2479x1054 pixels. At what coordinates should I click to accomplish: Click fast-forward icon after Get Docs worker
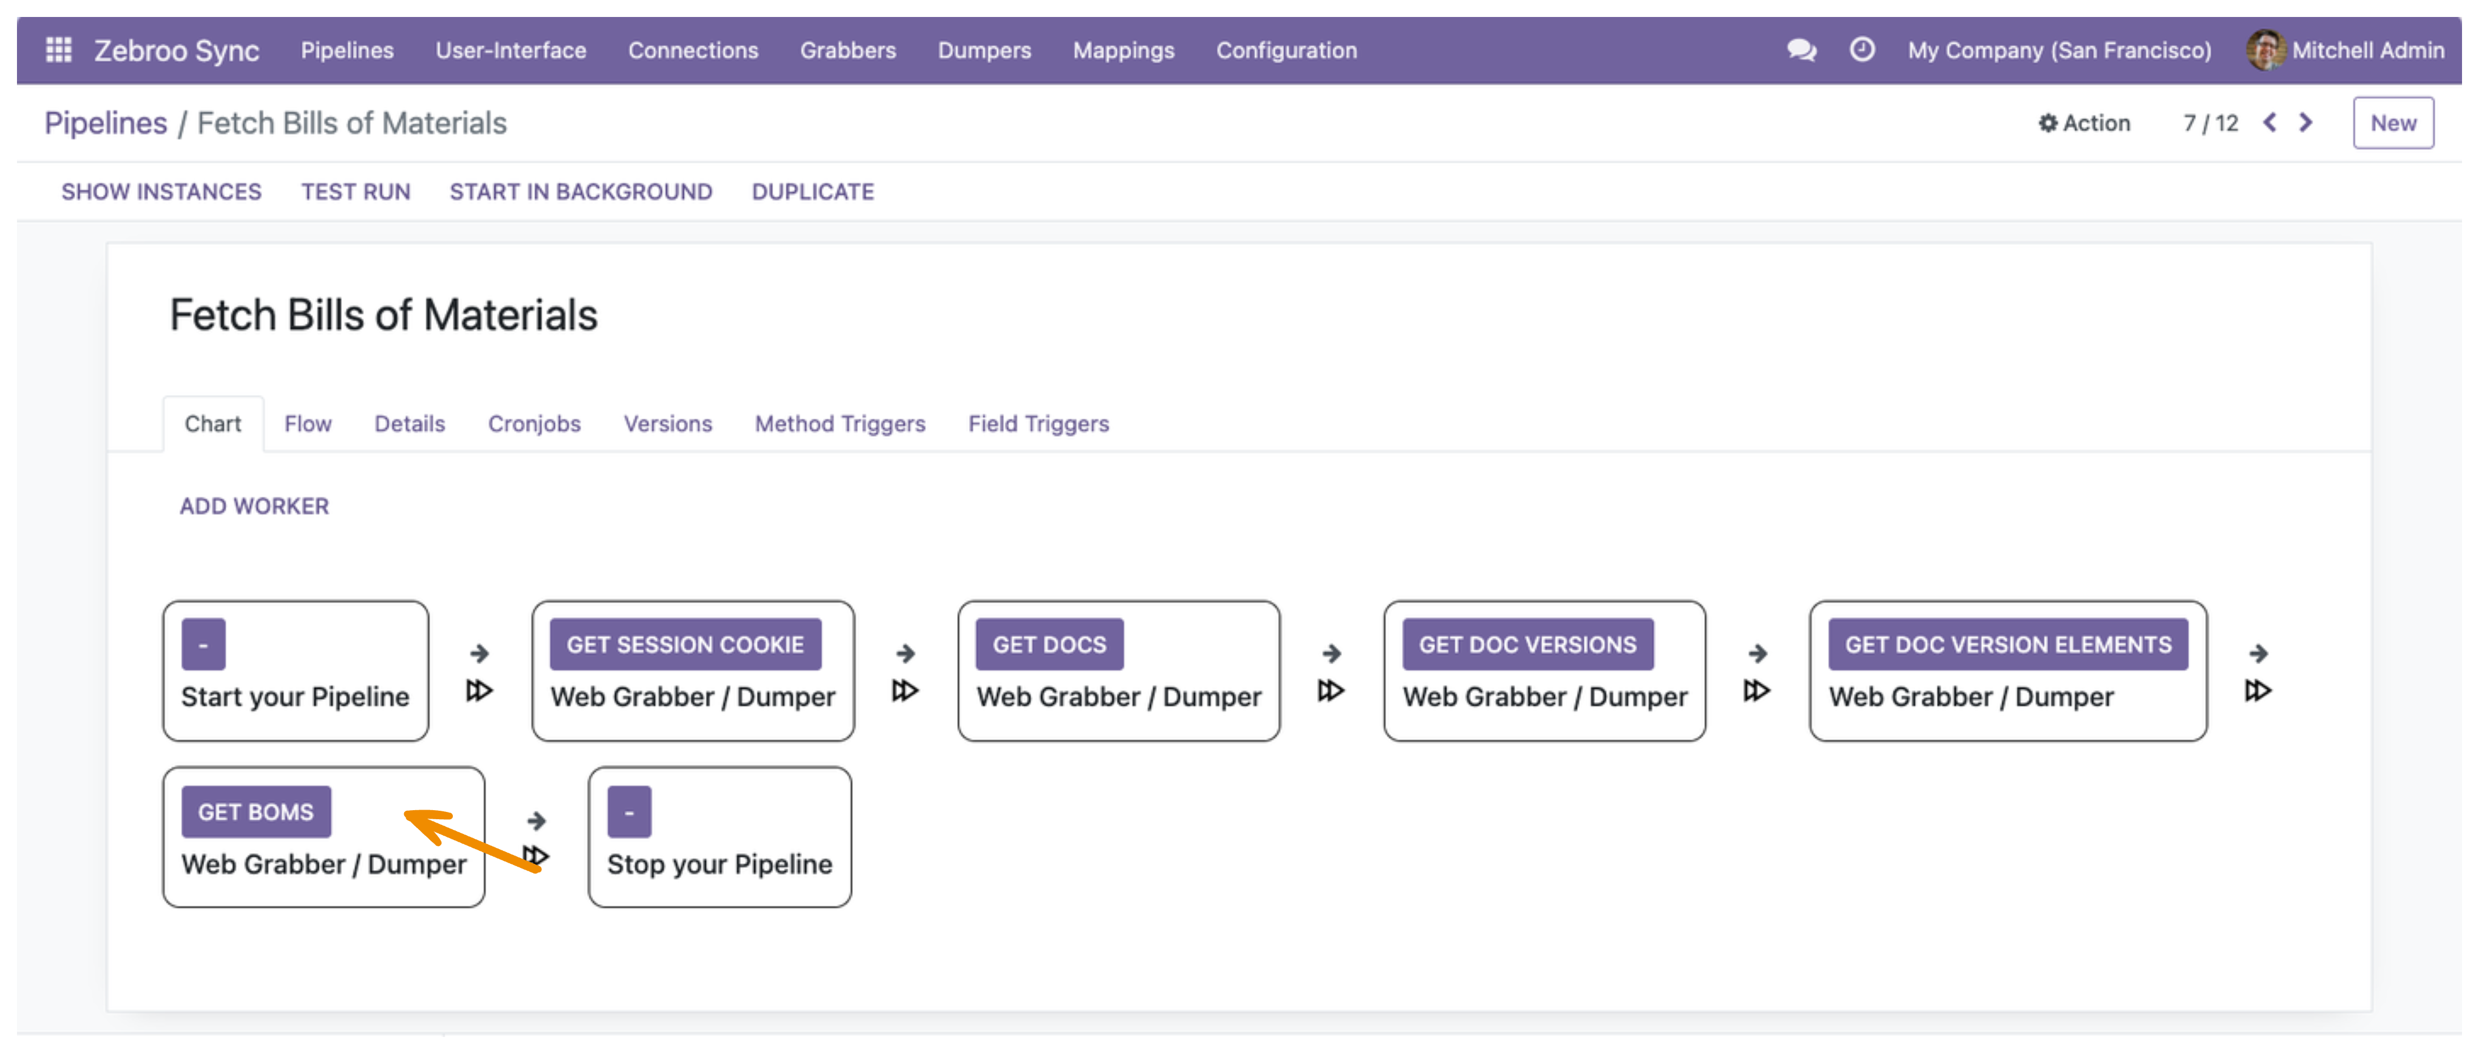pyautogui.click(x=1331, y=690)
